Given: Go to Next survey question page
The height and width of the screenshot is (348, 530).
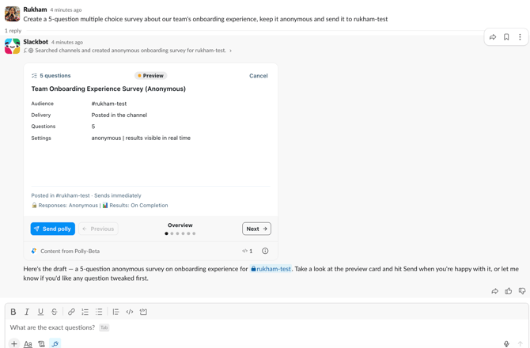Looking at the screenshot, I should [x=256, y=229].
